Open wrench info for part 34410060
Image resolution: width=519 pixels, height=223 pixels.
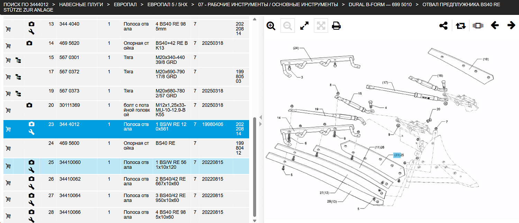coord(31,170)
